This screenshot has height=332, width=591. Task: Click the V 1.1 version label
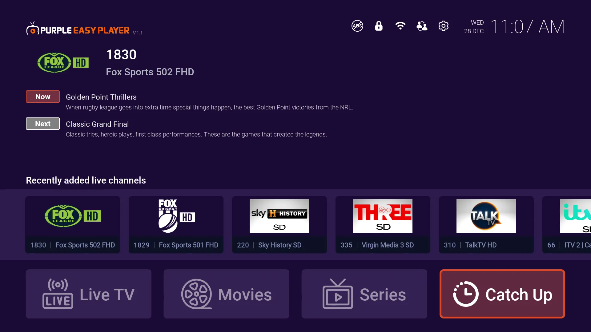click(138, 33)
